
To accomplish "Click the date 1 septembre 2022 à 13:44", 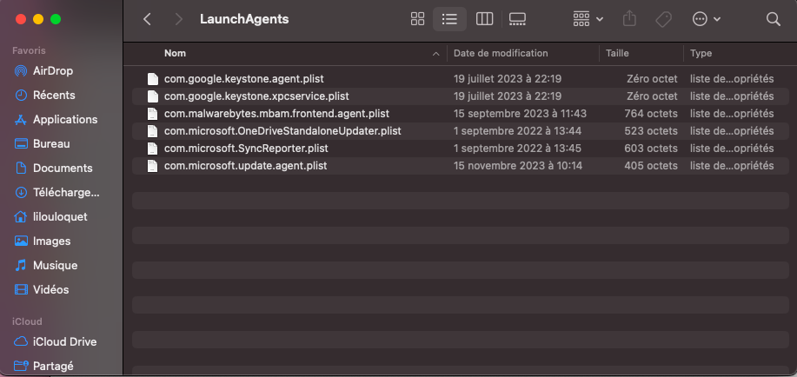I will pyautogui.click(x=517, y=131).
